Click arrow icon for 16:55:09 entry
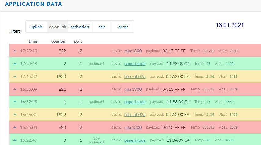Image resolution: width=261 pixels, height=145 pixels. coord(15,89)
